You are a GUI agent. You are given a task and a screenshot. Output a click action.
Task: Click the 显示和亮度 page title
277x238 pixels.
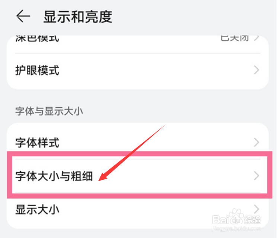(78, 17)
